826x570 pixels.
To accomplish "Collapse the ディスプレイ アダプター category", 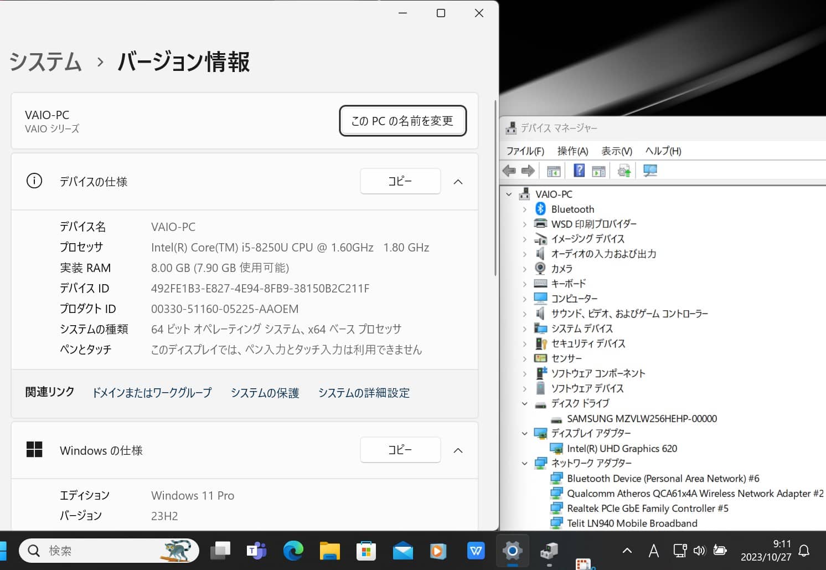I will coord(524,433).
